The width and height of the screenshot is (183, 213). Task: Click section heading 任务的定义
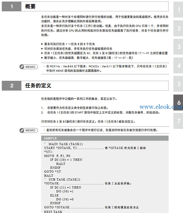tap(38, 85)
